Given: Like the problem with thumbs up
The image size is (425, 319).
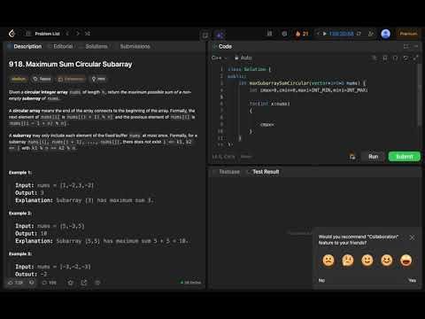Looking at the screenshot, I should pos(15,283).
